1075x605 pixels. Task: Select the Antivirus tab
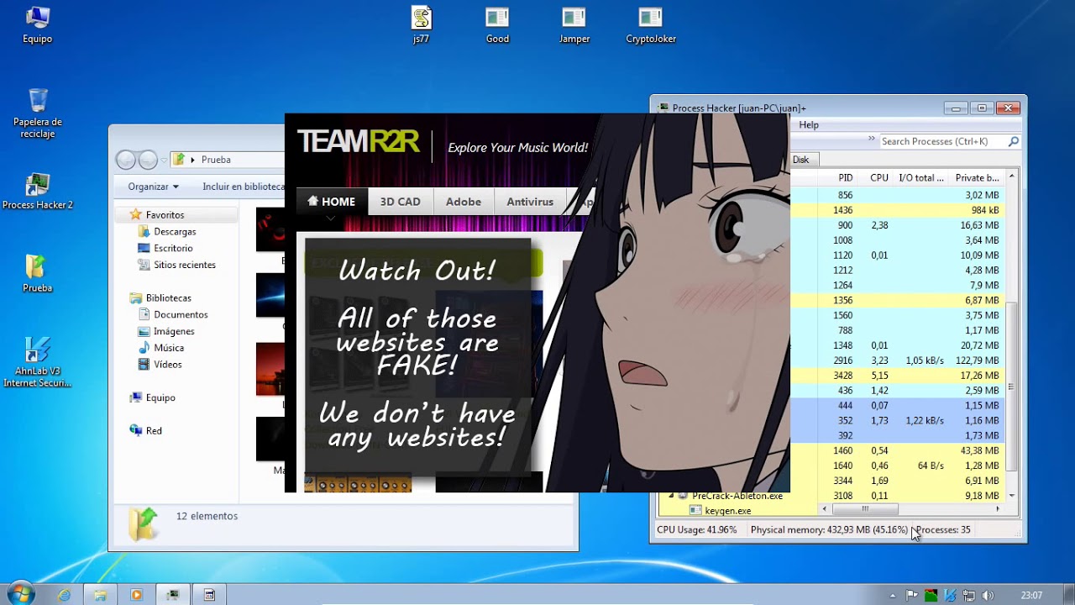[x=530, y=202]
